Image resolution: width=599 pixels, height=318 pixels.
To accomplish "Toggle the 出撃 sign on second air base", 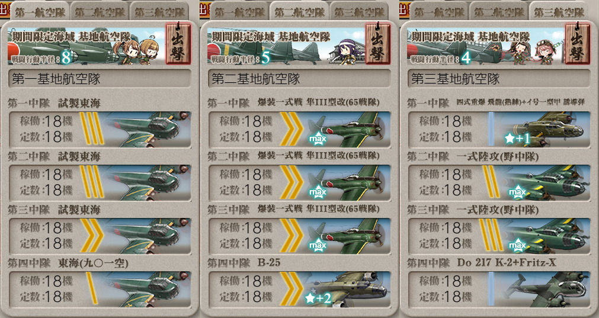I will point(377,43).
